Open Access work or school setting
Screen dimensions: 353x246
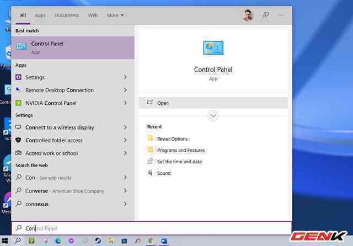[x=73, y=153]
